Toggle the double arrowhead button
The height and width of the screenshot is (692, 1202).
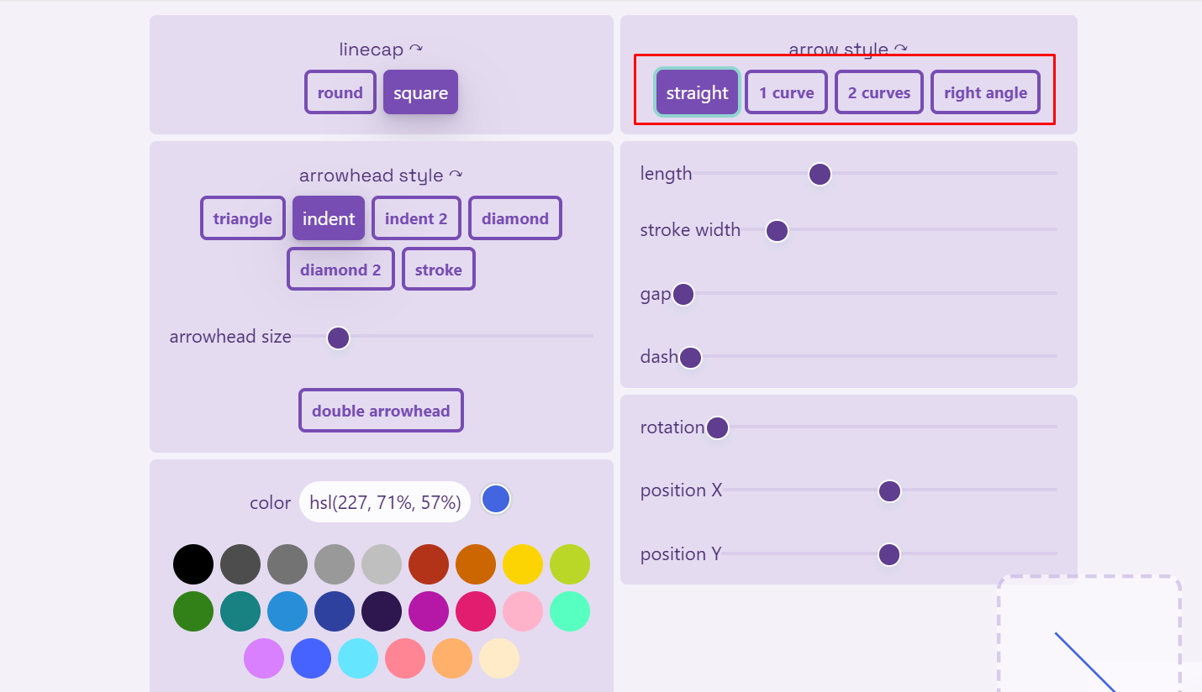click(x=381, y=411)
